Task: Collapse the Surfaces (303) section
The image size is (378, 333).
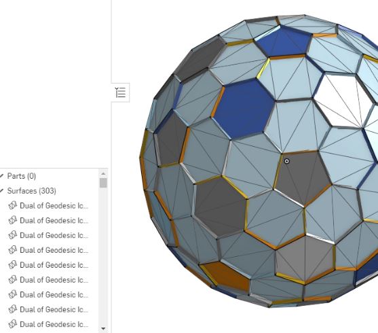Action: (x=1, y=191)
